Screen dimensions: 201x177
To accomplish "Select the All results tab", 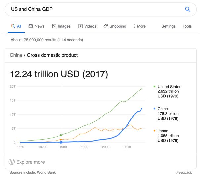I will point(16,26).
